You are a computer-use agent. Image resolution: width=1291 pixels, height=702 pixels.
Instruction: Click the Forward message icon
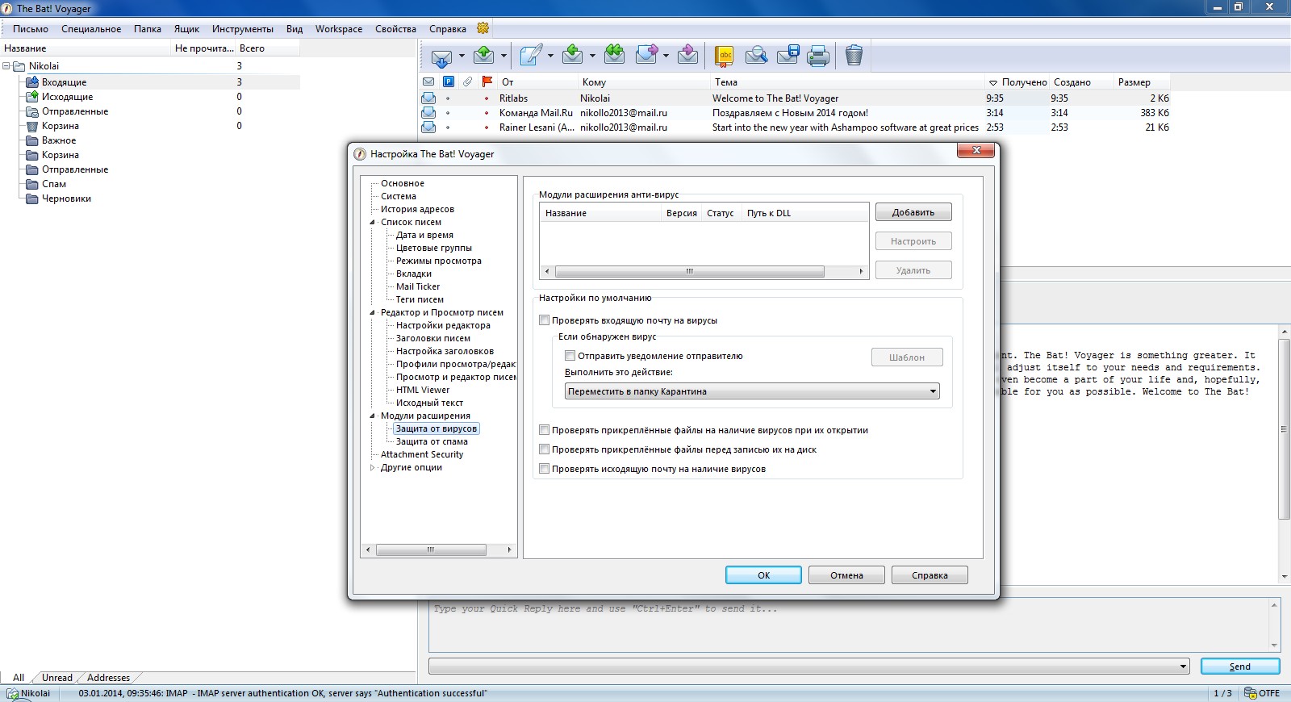(647, 56)
